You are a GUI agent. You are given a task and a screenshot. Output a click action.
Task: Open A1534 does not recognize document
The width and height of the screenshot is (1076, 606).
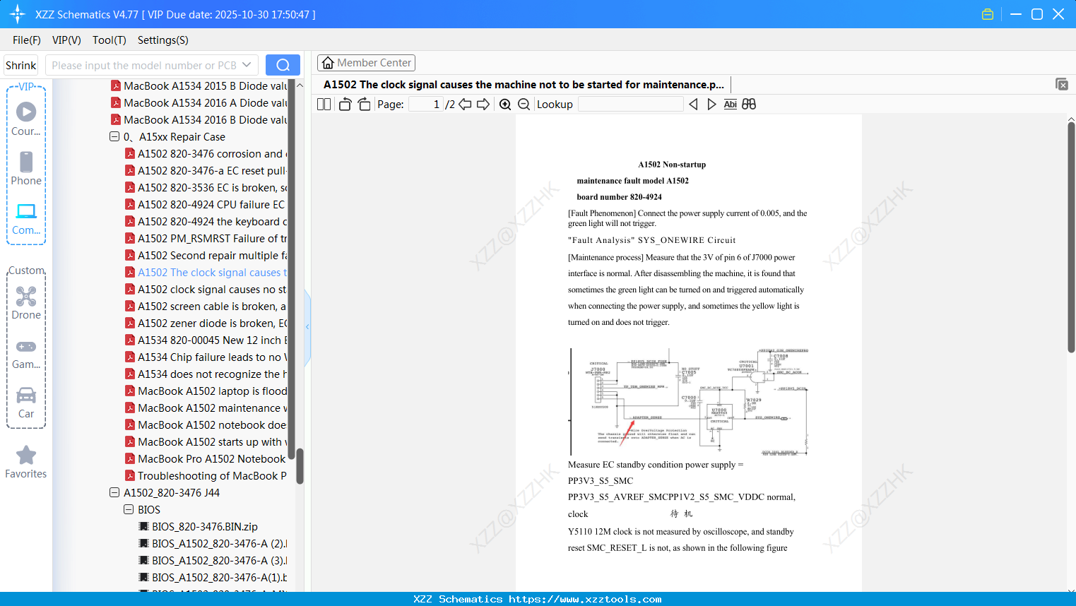[206, 374]
